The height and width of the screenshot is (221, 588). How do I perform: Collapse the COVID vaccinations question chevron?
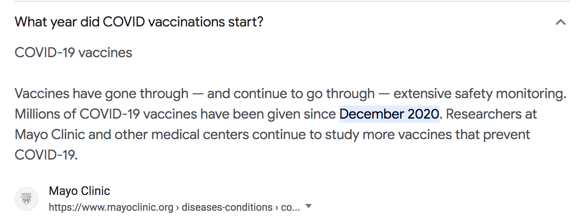(560, 22)
